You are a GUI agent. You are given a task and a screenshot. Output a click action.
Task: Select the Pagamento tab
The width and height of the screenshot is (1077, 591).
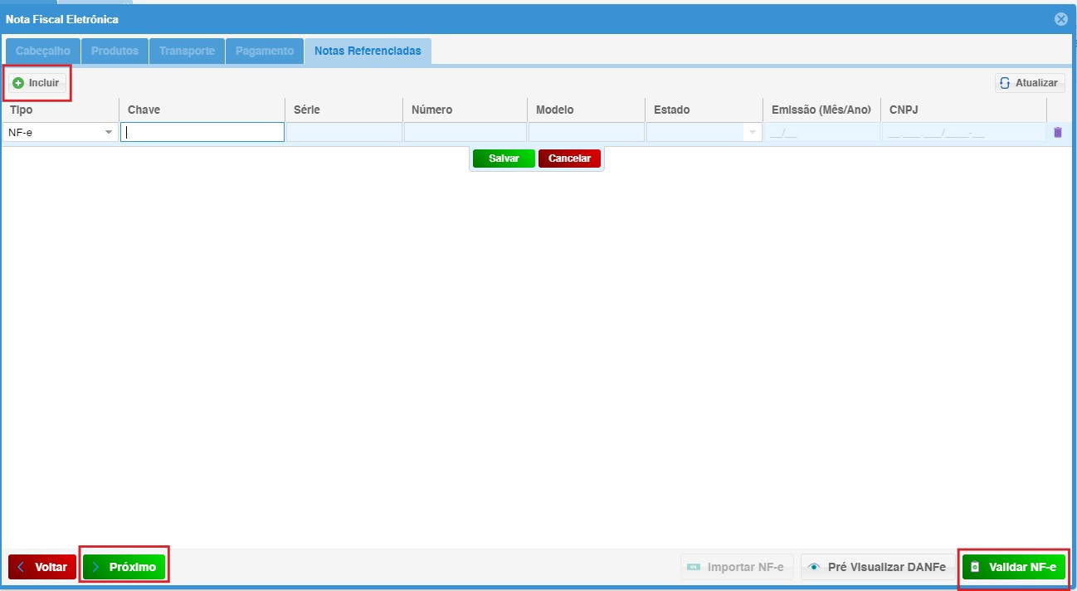point(264,51)
